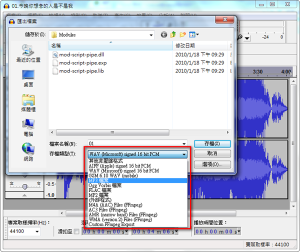Open the project sample rate 44100 dropdown
This screenshot has width=300, height=252.
pos(37,231)
